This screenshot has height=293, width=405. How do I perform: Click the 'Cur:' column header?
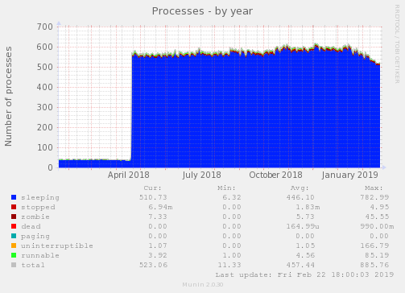click(x=153, y=188)
